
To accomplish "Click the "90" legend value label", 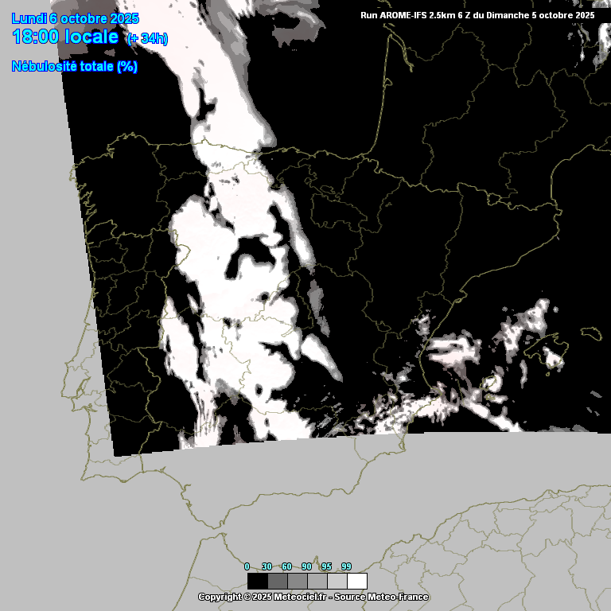I will click(307, 566).
